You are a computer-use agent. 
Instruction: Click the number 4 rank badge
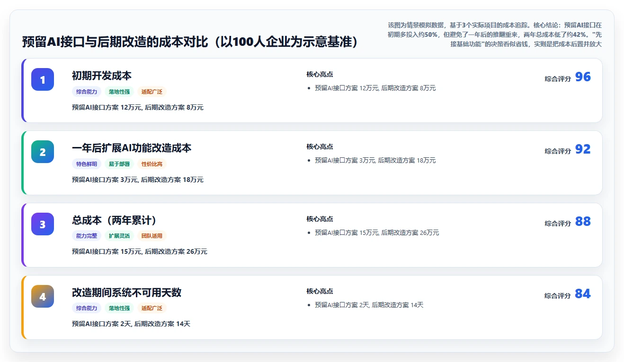[43, 296]
